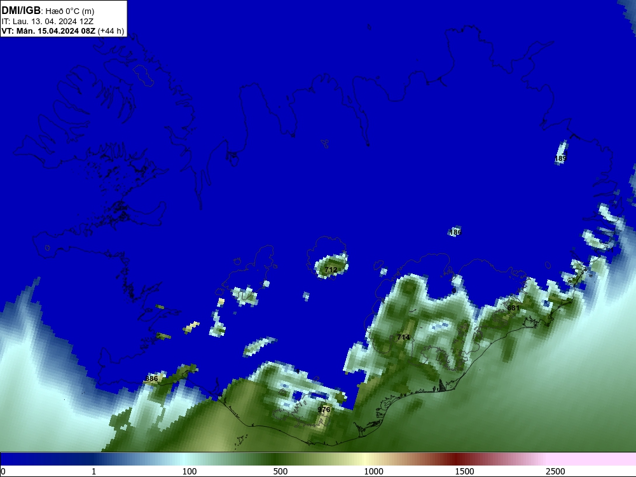Screen dimensions: 636x477
Task: Click the 681 value label
Action: pos(513,308)
